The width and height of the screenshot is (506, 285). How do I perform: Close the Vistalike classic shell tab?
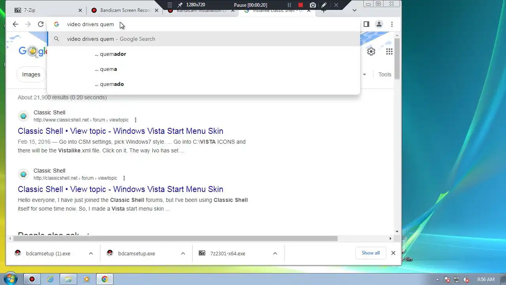(x=308, y=10)
